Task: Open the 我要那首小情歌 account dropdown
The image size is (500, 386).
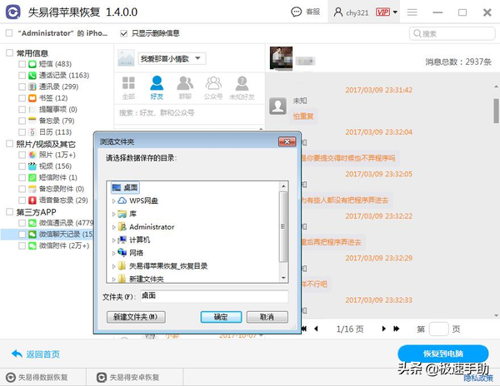Action: tap(172, 58)
